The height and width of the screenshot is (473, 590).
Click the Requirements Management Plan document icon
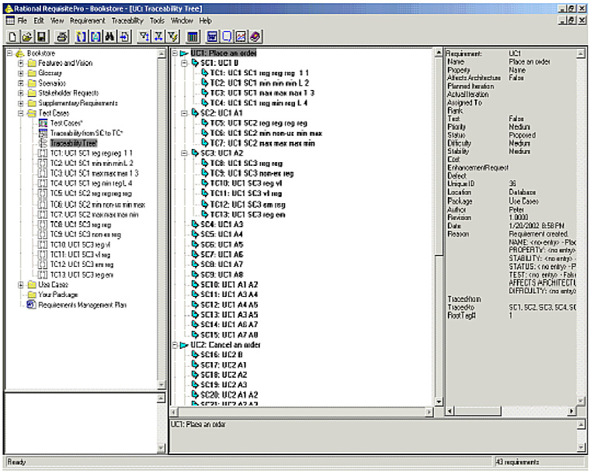31,305
